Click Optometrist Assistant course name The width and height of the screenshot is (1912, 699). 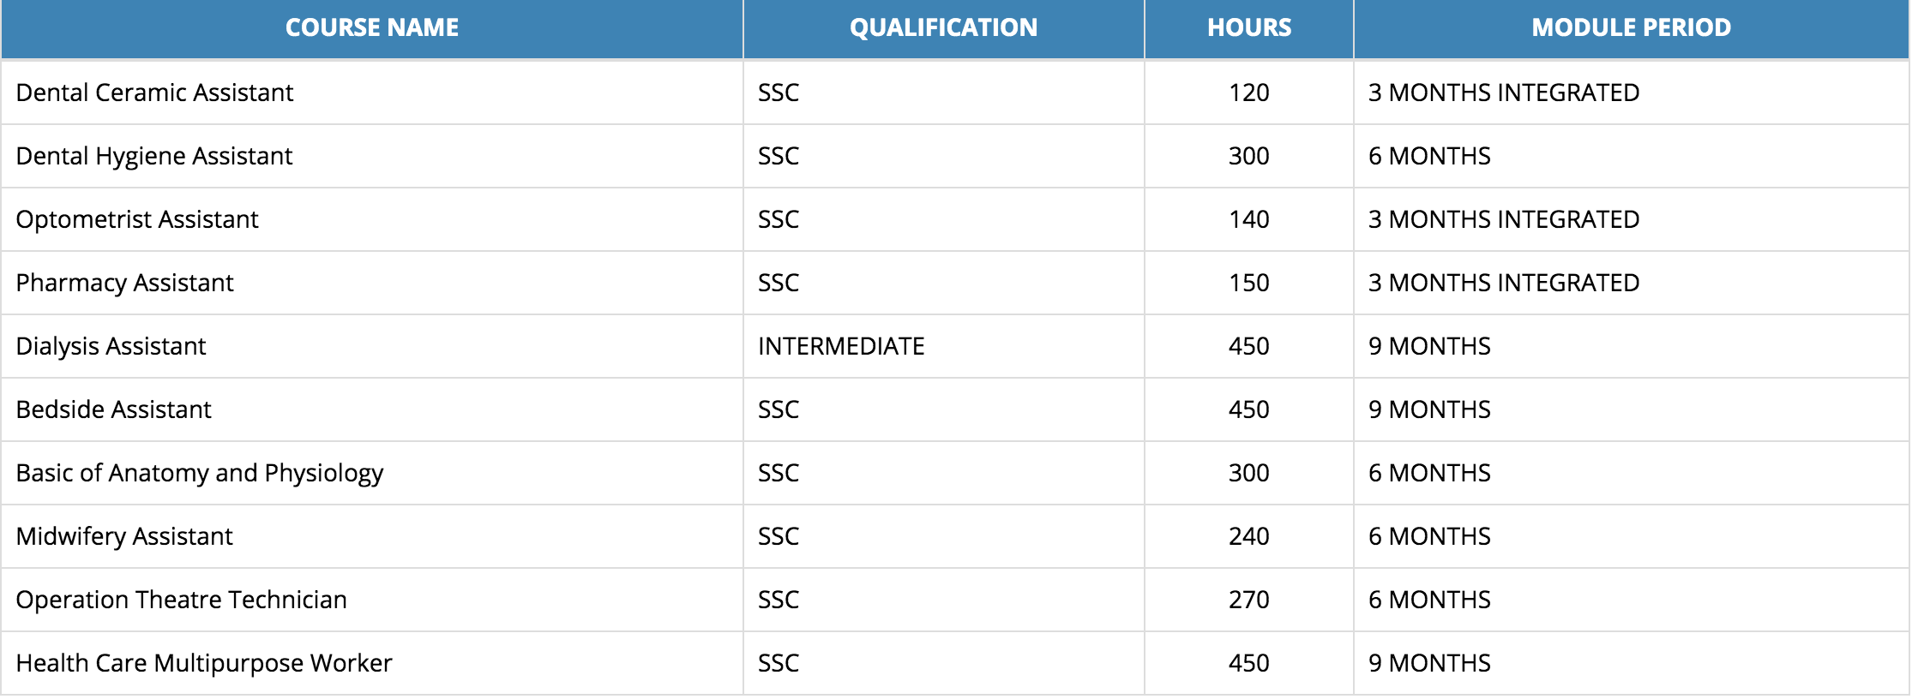(x=137, y=219)
